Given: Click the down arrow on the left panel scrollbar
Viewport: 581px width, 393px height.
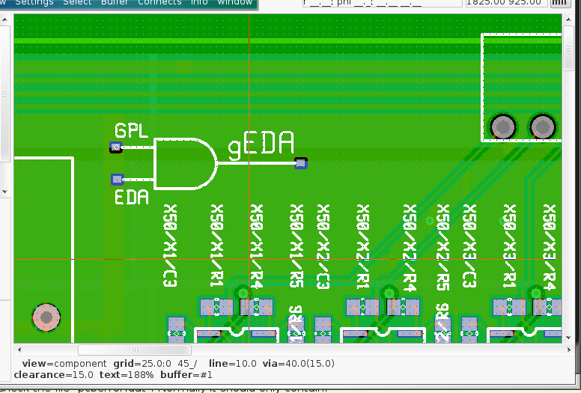Looking at the screenshot, I should point(4,192).
